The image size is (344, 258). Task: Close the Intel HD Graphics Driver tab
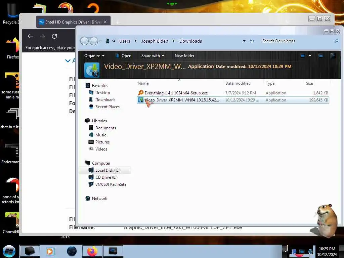(x=105, y=22)
